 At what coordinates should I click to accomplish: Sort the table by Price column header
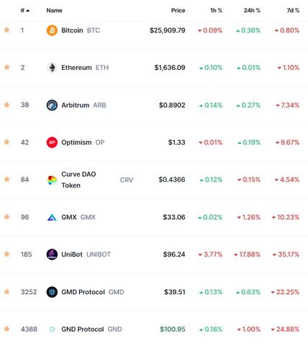pyautogui.click(x=178, y=10)
